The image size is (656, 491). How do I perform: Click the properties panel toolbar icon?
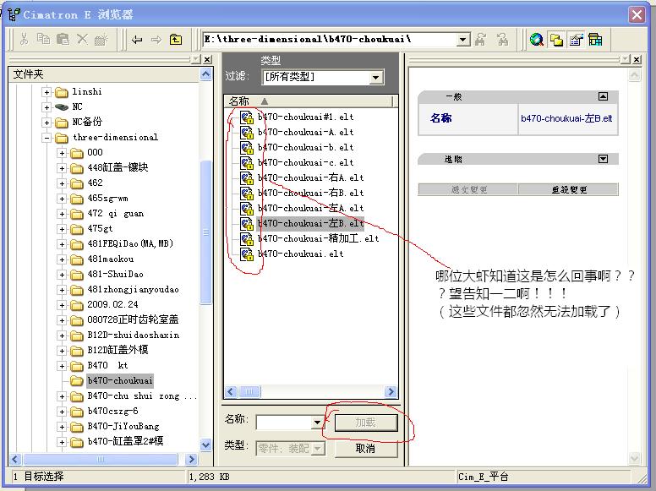pyautogui.click(x=576, y=40)
